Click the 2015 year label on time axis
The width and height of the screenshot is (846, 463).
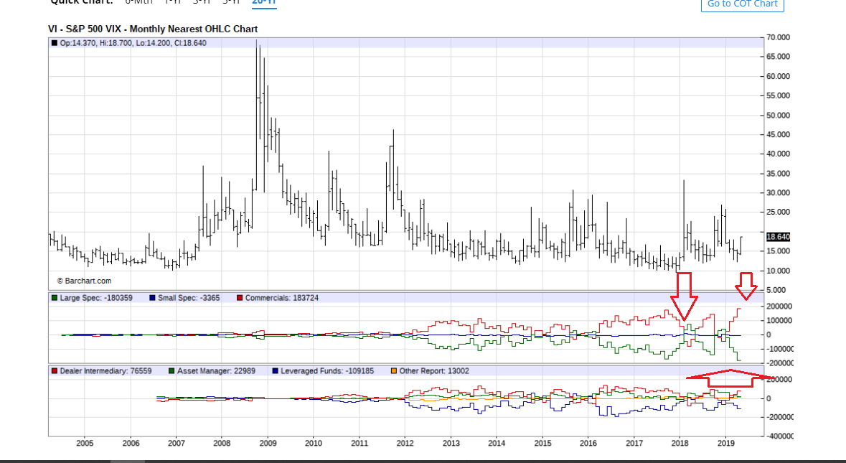(x=543, y=444)
